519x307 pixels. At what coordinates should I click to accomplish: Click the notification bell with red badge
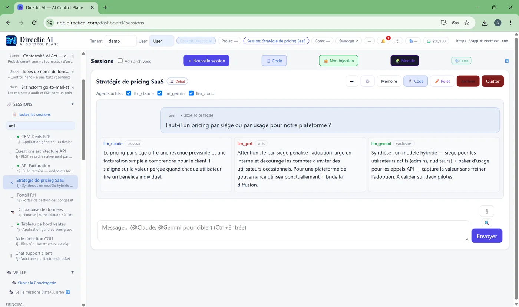click(383, 41)
